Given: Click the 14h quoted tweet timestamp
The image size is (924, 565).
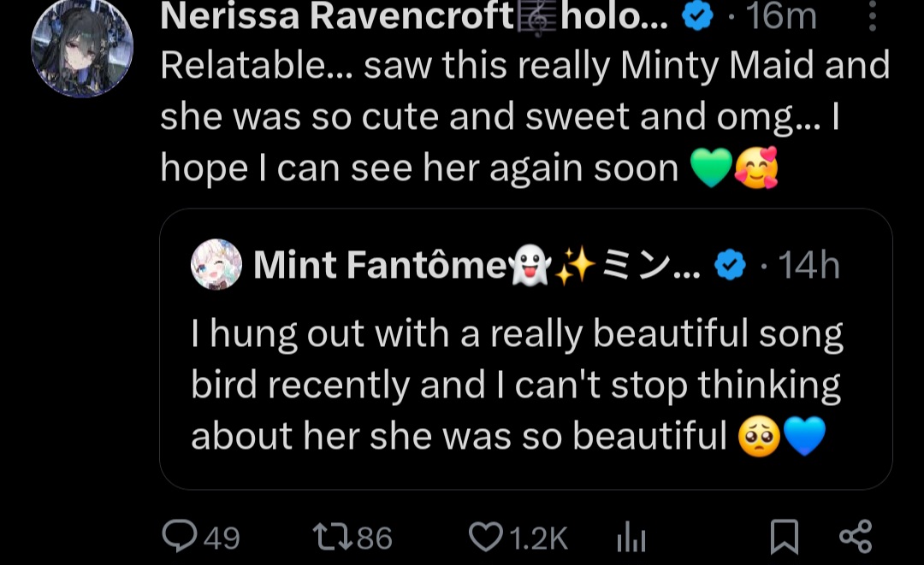Looking at the screenshot, I should [x=809, y=267].
